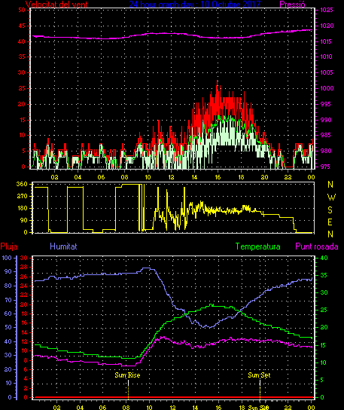Click the E compass direction label
344x410 pixels.
(330, 222)
